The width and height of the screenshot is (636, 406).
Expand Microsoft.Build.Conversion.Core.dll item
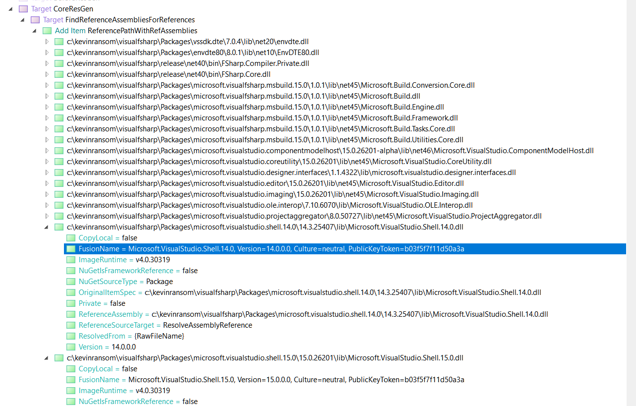coord(47,85)
